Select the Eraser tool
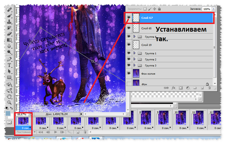 tap(9, 34)
